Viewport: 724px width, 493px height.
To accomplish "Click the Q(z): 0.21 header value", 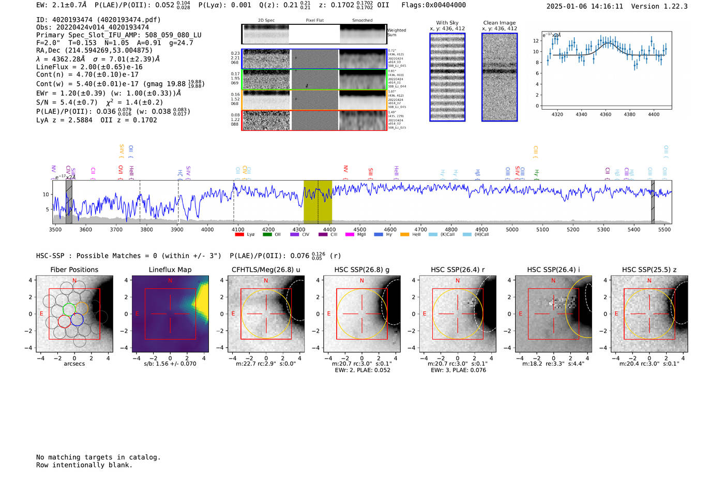I will pyautogui.click(x=284, y=5).
